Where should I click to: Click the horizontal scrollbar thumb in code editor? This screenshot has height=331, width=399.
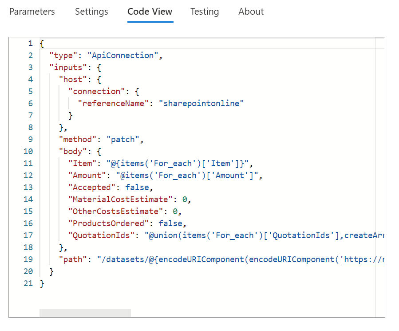click(85, 313)
